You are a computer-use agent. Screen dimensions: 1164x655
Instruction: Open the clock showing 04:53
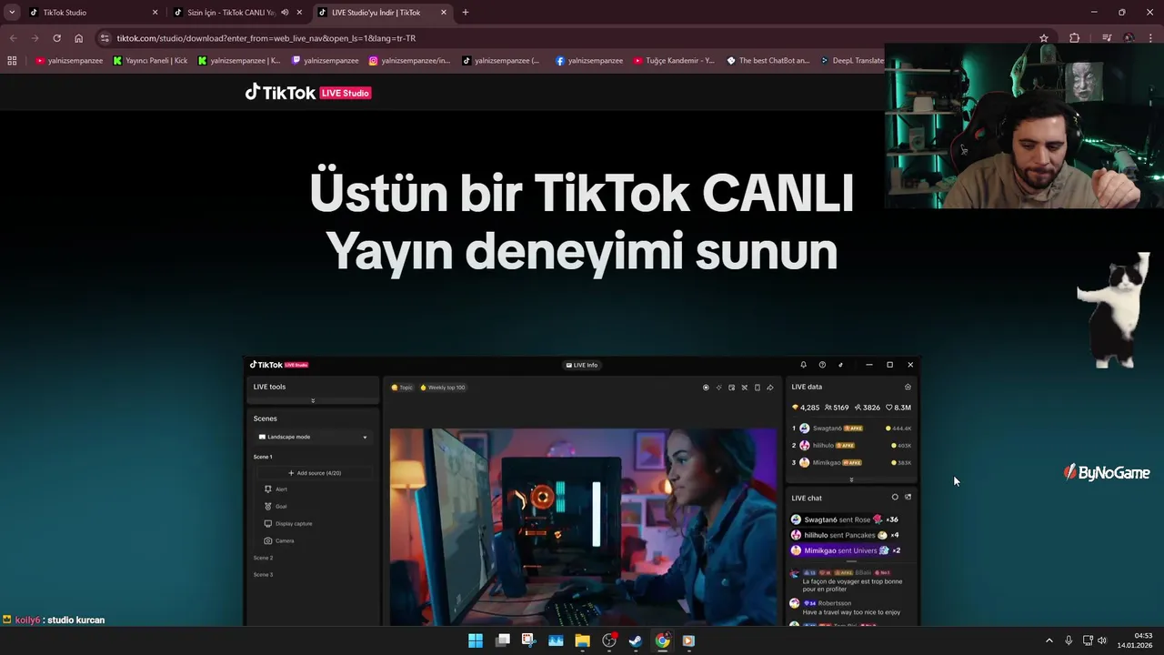pos(1136,640)
